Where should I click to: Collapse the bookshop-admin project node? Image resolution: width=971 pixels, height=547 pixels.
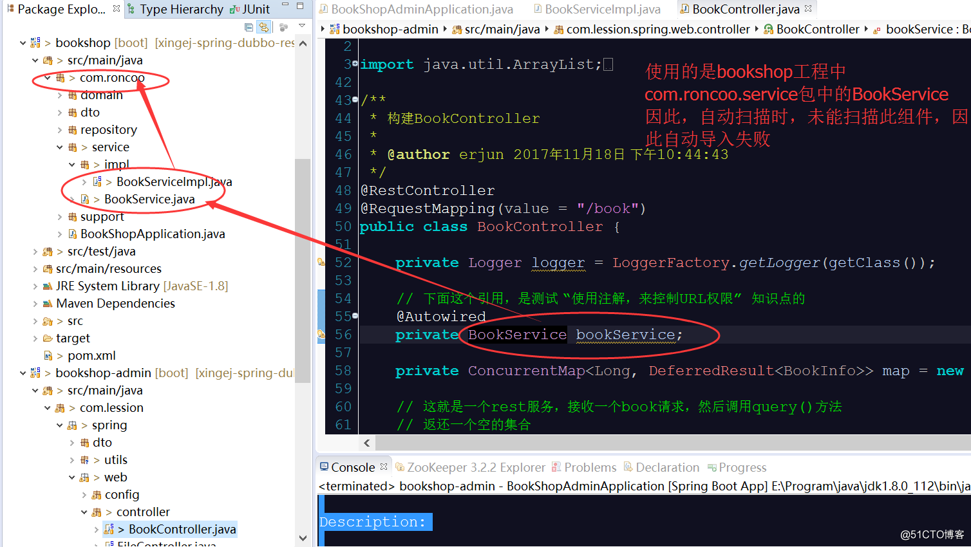pos(23,373)
